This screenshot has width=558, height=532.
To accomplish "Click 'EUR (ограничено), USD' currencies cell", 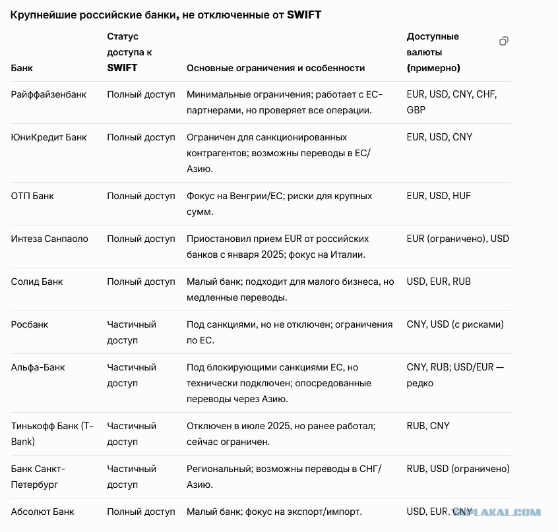I will click(458, 239).
